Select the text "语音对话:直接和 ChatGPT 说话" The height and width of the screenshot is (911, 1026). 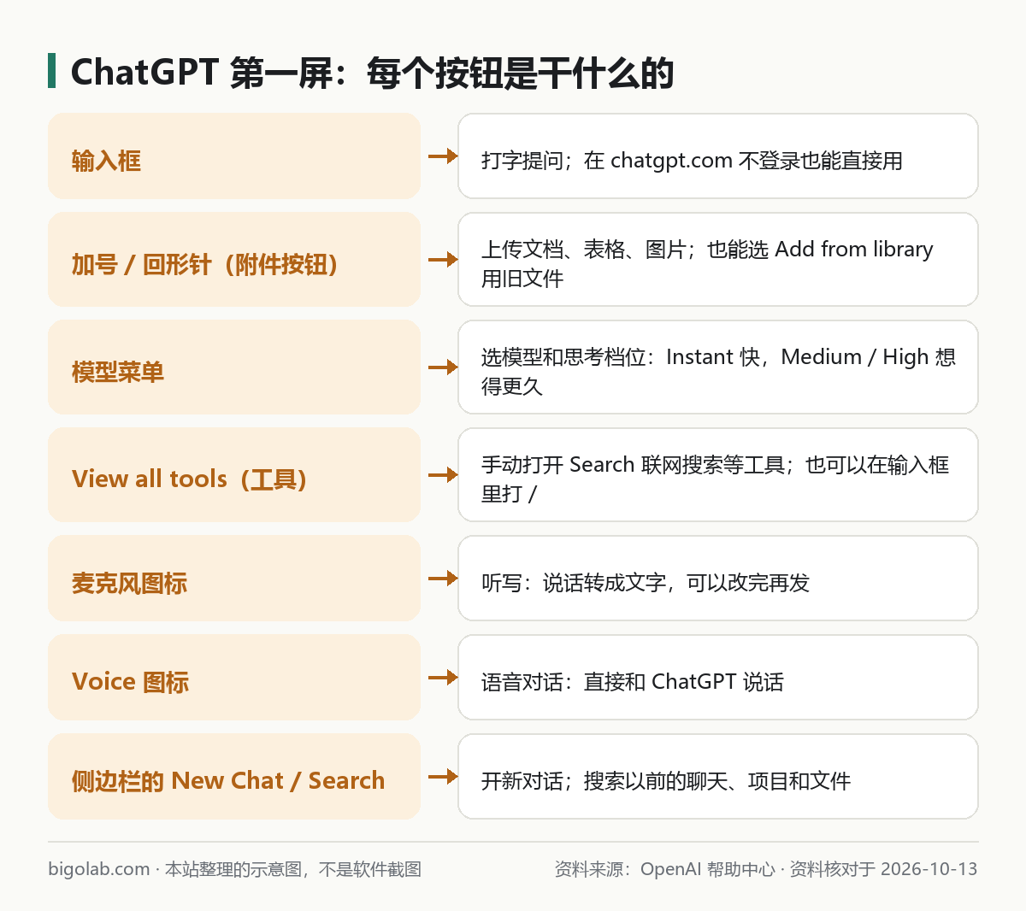pyautogui.click(x=633, y=682)
